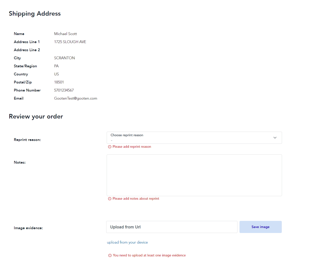Open the Choose reprint reason dropdown
The height and width of the screenshot is (264, 318).
(x=191, y=138)
